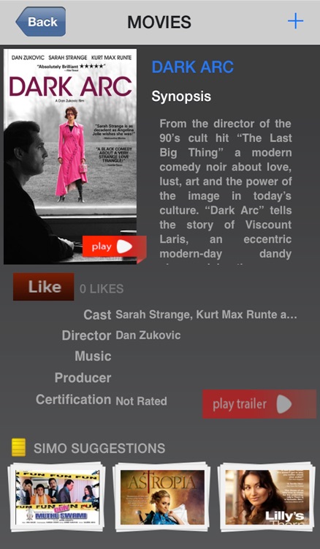Click director name Dan Zukovic

(148, 335)
